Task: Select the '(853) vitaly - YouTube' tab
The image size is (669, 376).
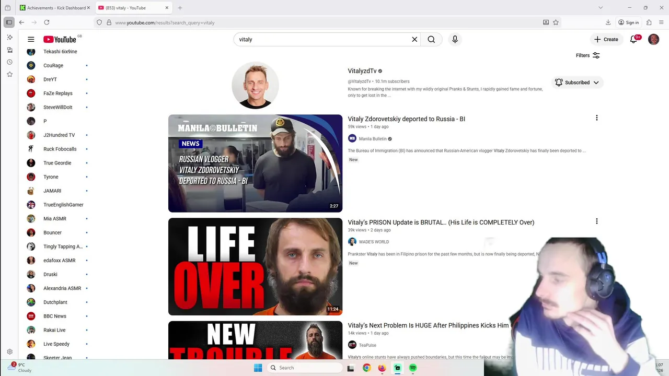Action: click(x=133, y=8)
